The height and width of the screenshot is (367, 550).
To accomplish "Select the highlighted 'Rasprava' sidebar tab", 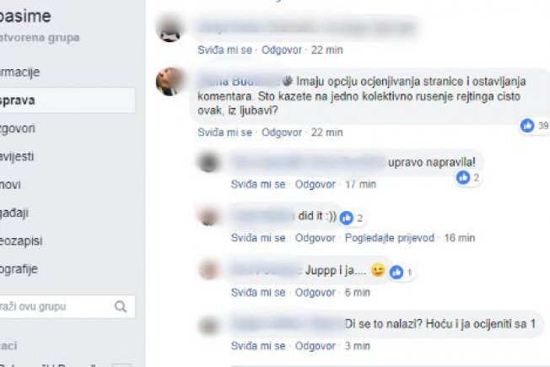I will 67,100.
